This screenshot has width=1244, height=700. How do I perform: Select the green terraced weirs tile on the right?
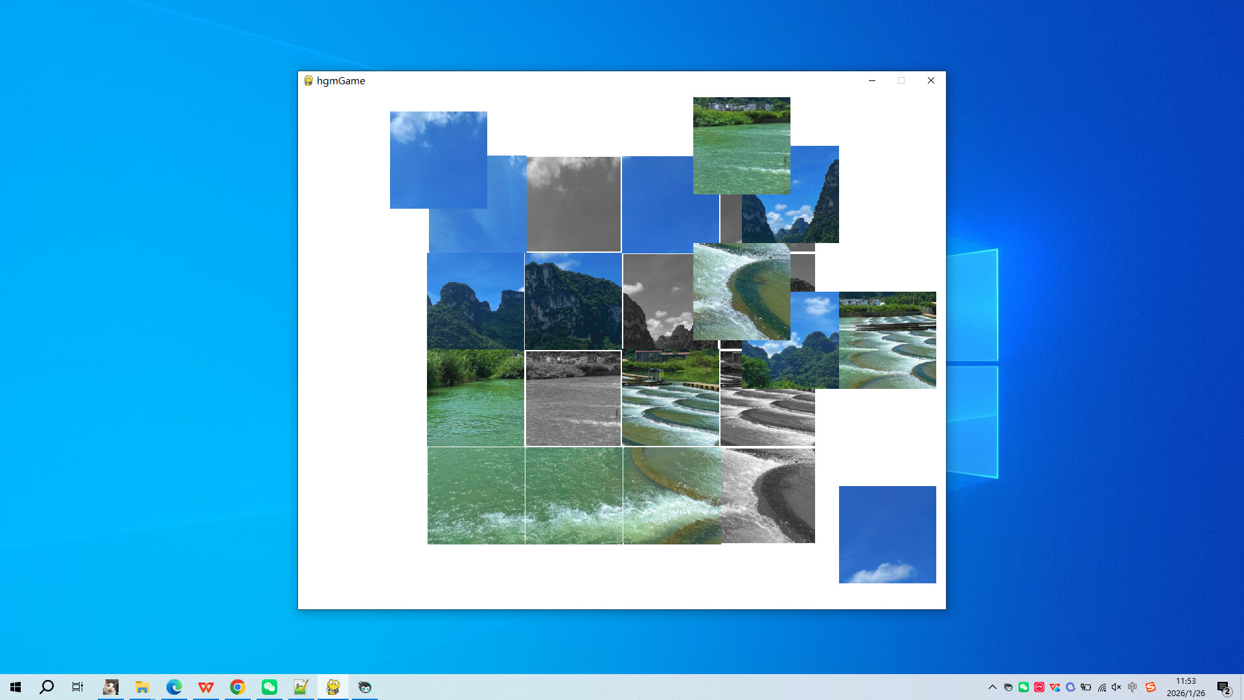click(887, 340)
